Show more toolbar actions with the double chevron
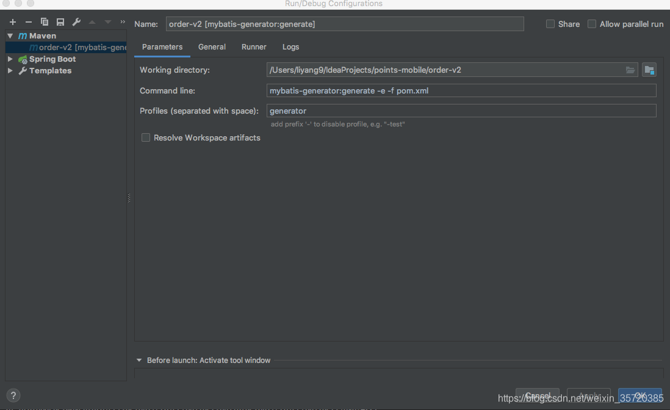This screenshot has width=670, height=410. [x=123, y=22]
